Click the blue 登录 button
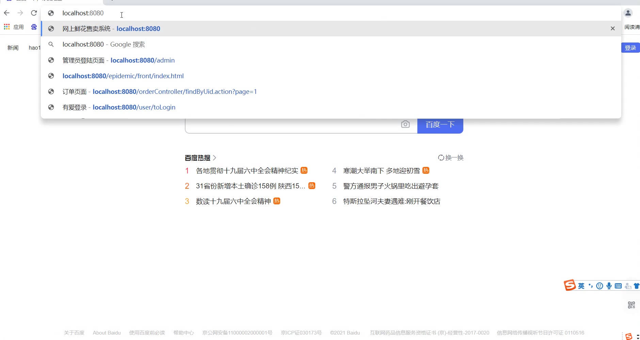 tap(630, 48)
